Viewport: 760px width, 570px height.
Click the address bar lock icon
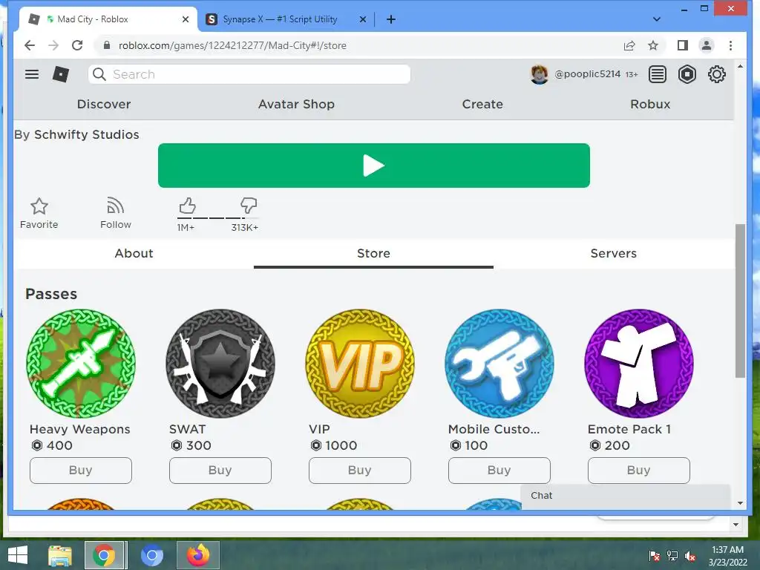point(107,45)
